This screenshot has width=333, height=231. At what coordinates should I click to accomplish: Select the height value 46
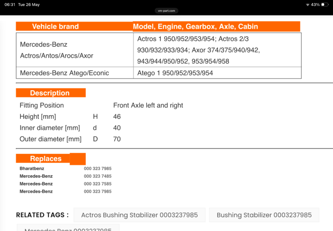point(117,117)
